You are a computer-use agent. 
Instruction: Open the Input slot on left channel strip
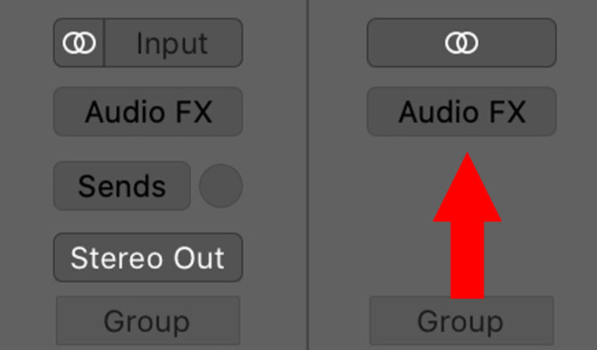pos(173,43)
